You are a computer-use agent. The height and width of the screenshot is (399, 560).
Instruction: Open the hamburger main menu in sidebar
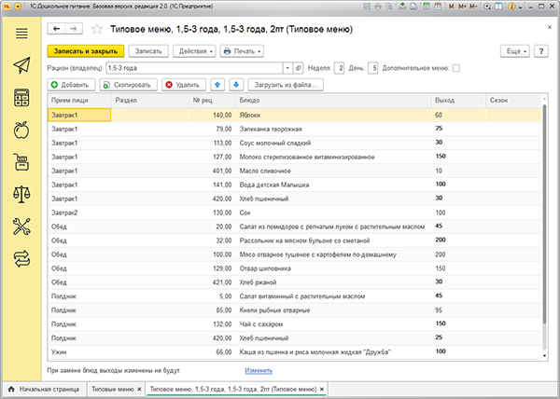[x=21, y=34]
